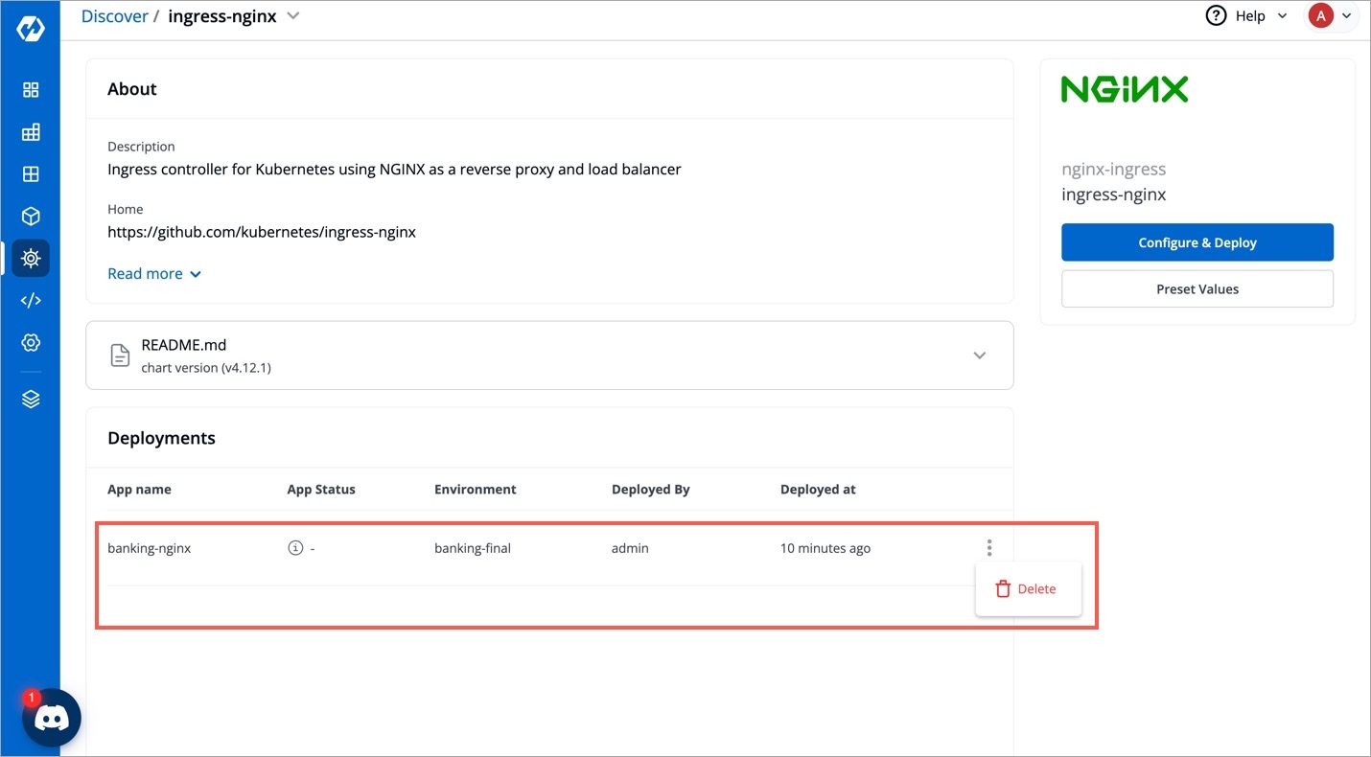Click the nginx-ingress repository name
Screen dimensions: 1371x757
click(1114, 170)
